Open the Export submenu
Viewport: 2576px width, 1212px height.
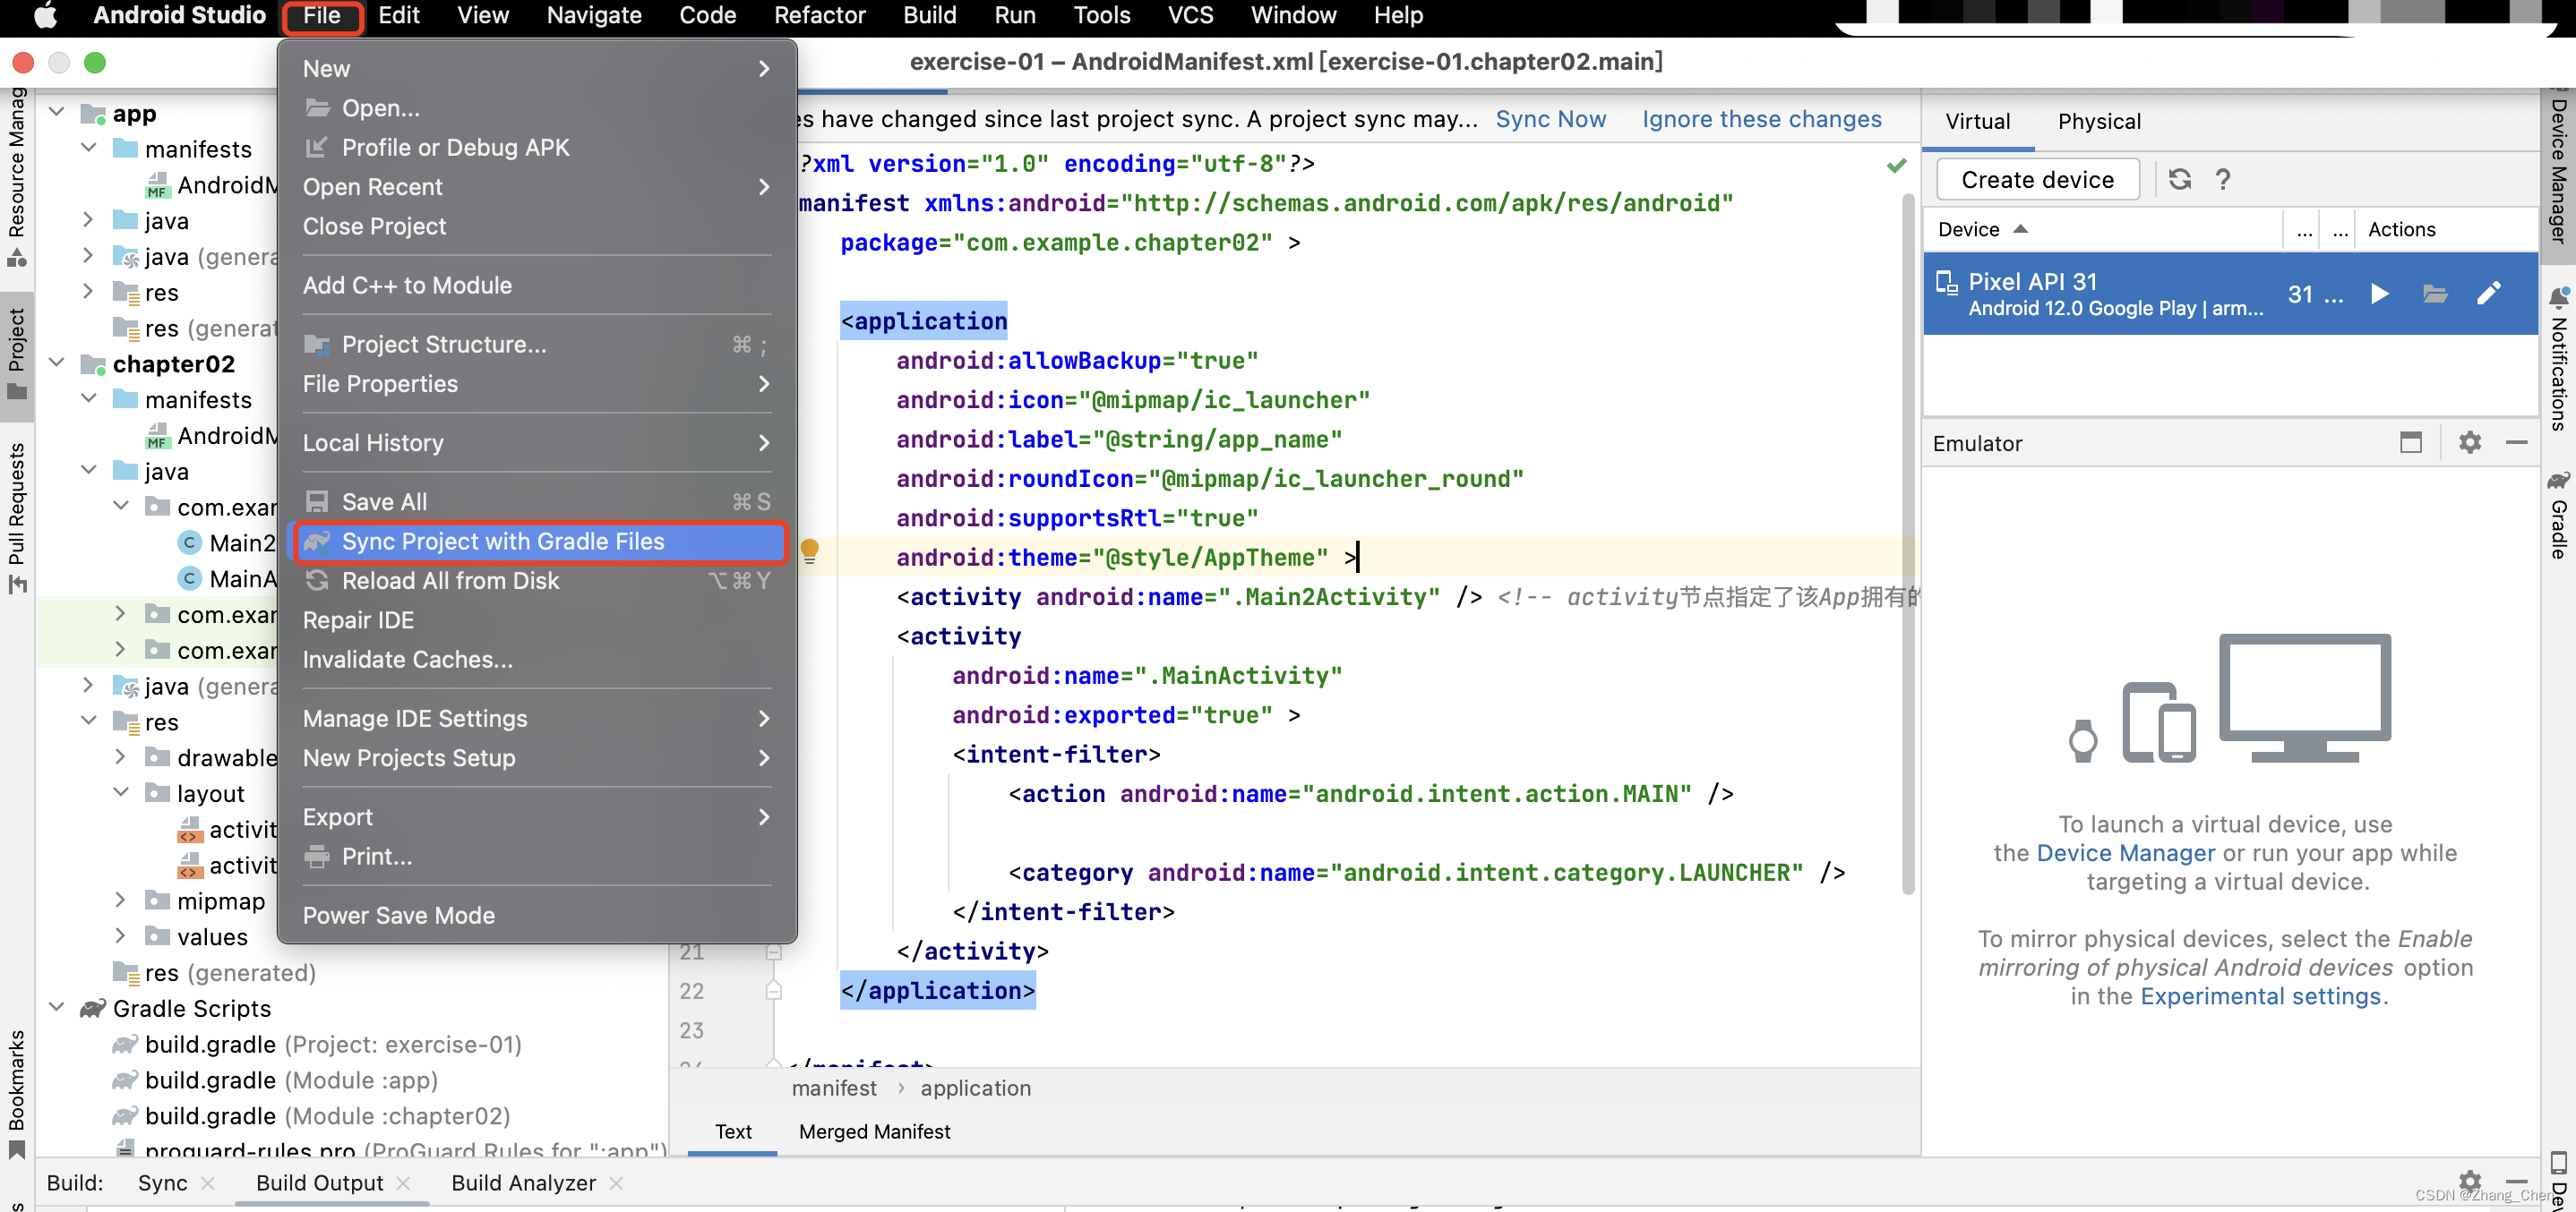pyautogui.click(x=537, y=817)
